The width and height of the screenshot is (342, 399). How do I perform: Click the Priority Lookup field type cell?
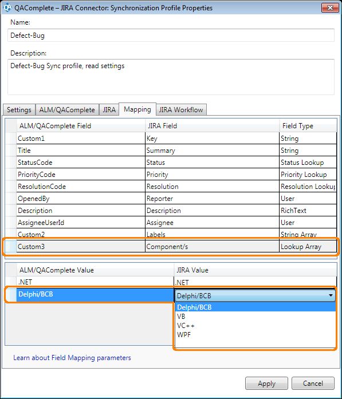pyautogui.click(x=308, y=174)
